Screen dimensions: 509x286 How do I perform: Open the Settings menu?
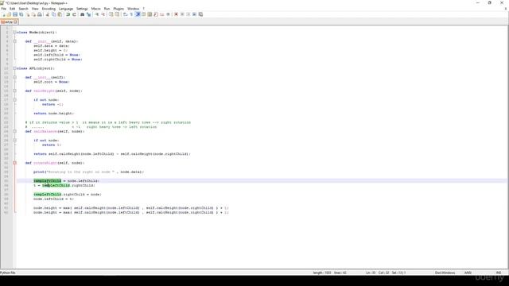[82, 9]
